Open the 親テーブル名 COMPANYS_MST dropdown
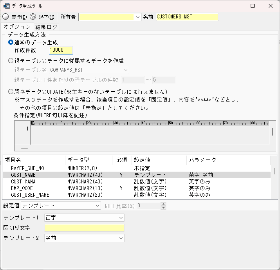Viewport: 280px width, 270px height. point(126,70)
